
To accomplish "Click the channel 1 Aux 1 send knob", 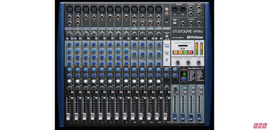I will [x=69, y=69].
